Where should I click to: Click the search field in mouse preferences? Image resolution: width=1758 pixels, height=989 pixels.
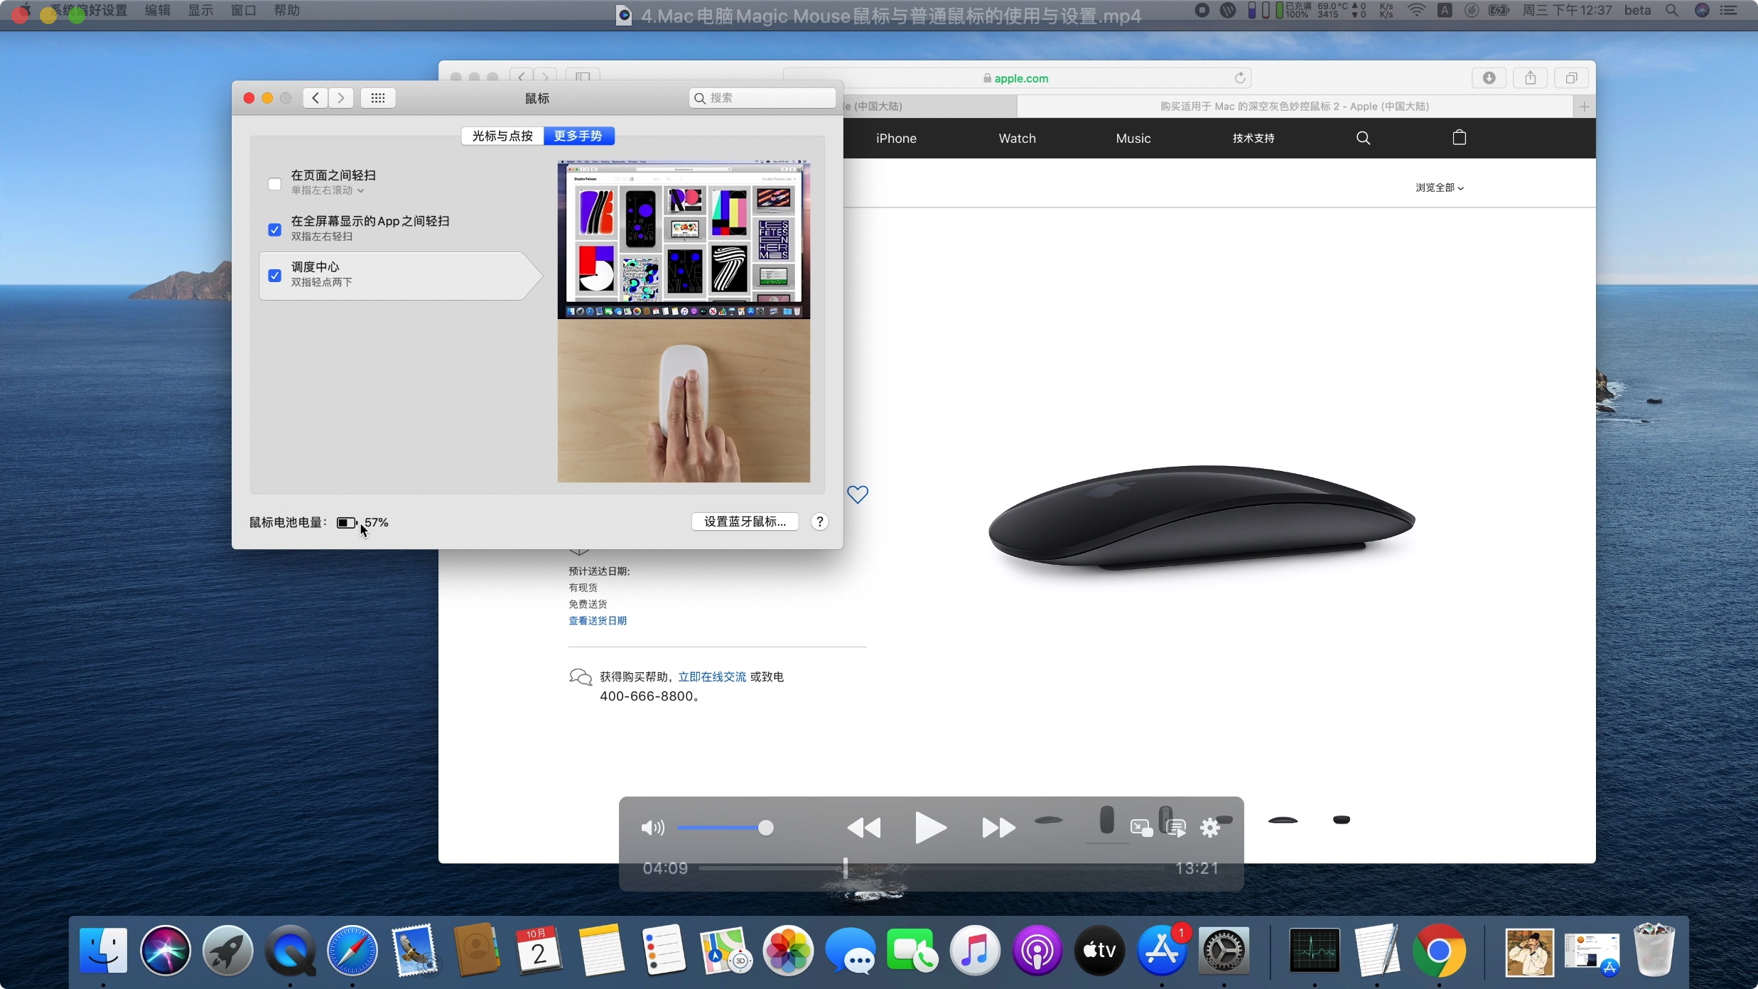pyautogui.click(x=762, y=98)
